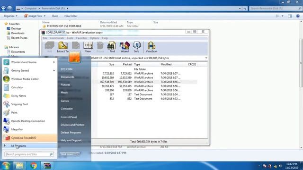Viewport: 303px width, 170px height.
Task: Launch Magnifier
Action: [x=29, y=129]
